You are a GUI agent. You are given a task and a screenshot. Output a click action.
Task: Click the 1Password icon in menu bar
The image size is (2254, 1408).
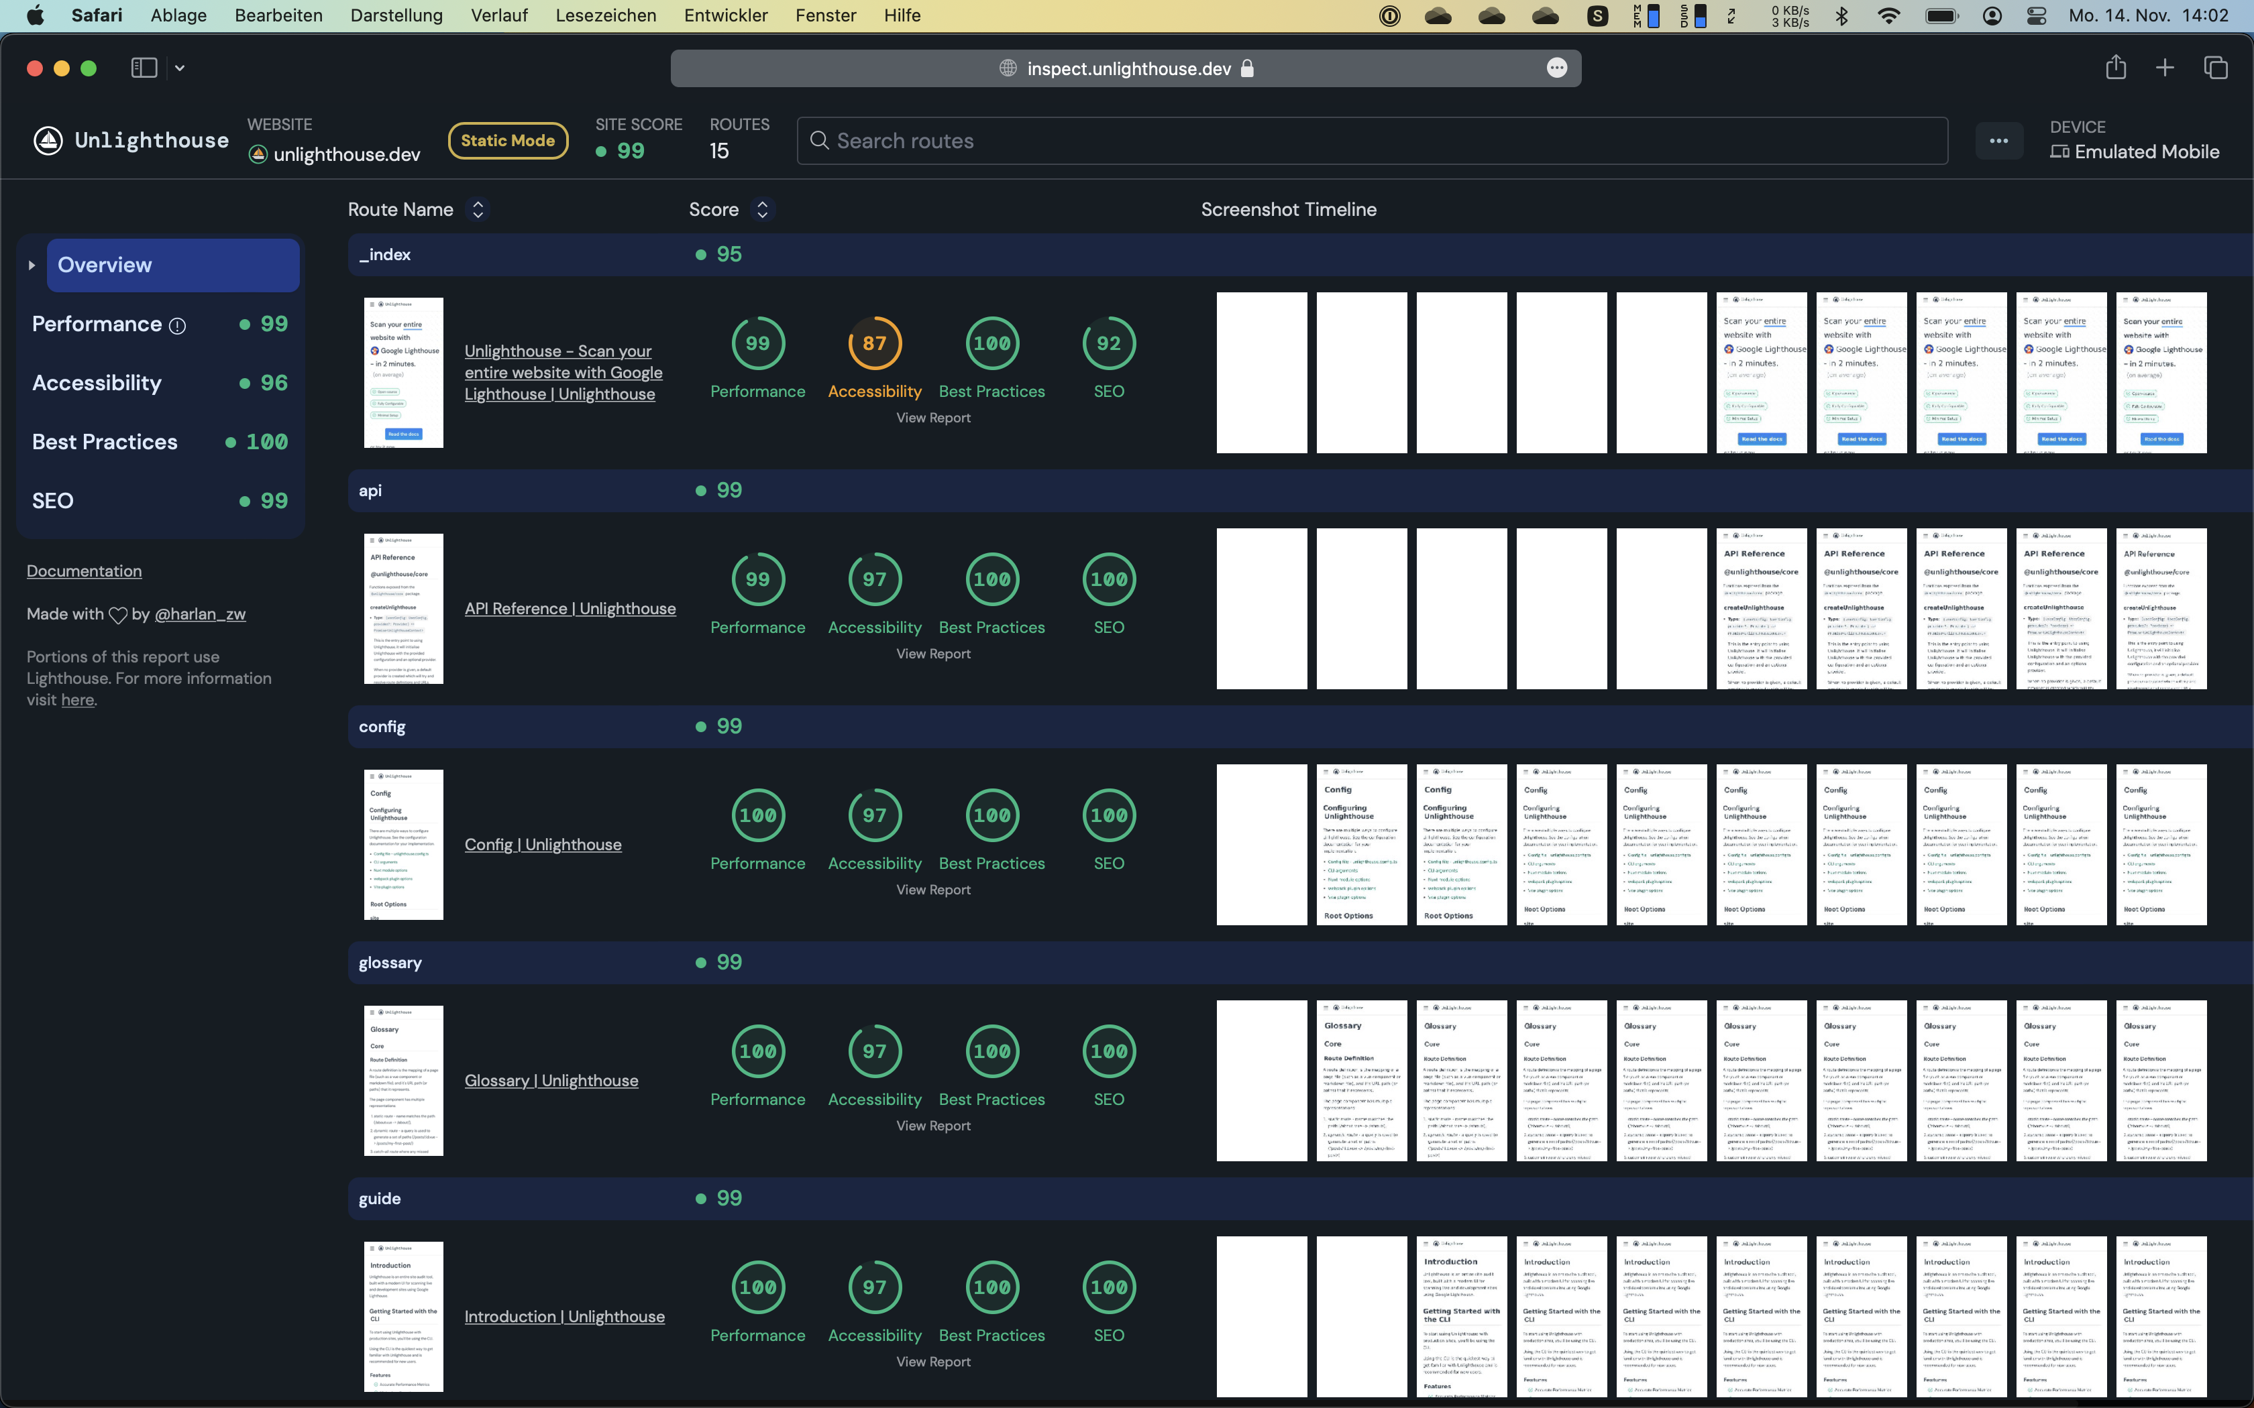tap(1390, 16)
